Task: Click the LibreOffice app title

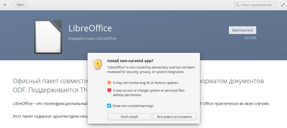Action: click(x=90, y=28)
